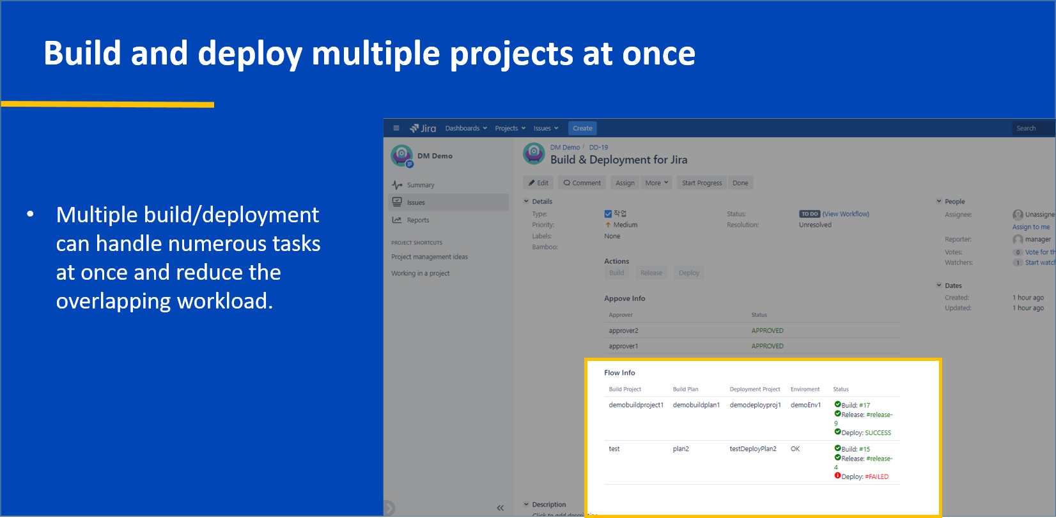Open the Dashboards dropdown menu

point(466,128)
